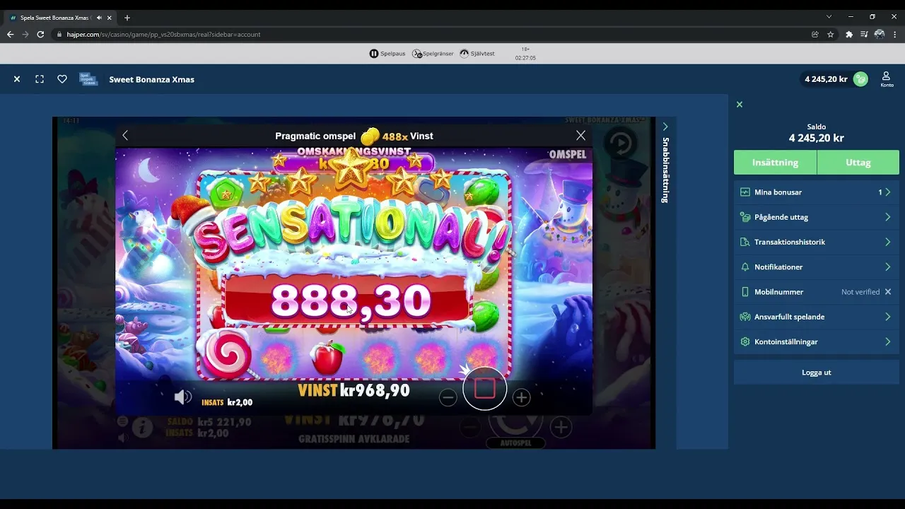Click the replay history icon in the background game
This screenshot has width=905, height=509.
pyautogui.click(x=621, y=144)
